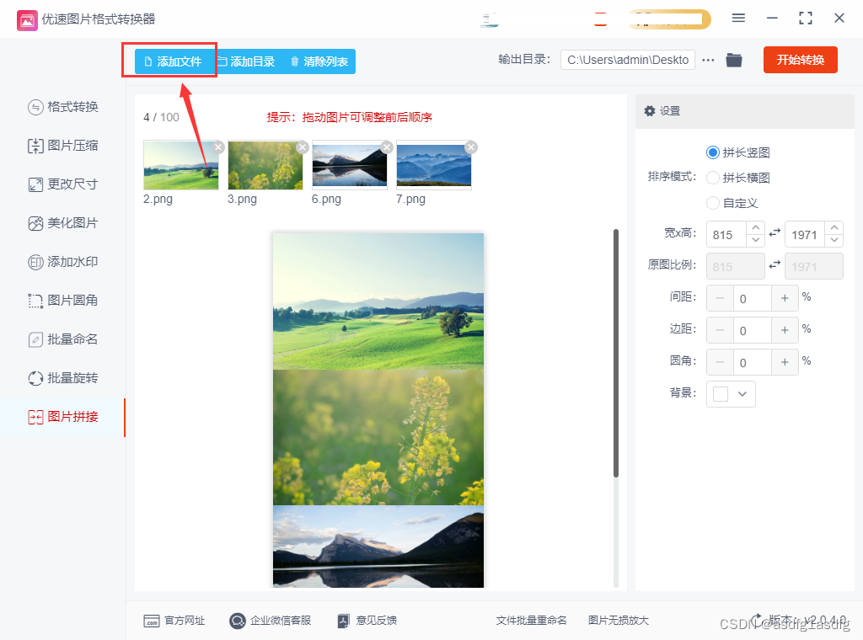Viewport: 863px width, 640px height.
Task: Open the 官方网址 website link
Action: [x=174, y=621]
